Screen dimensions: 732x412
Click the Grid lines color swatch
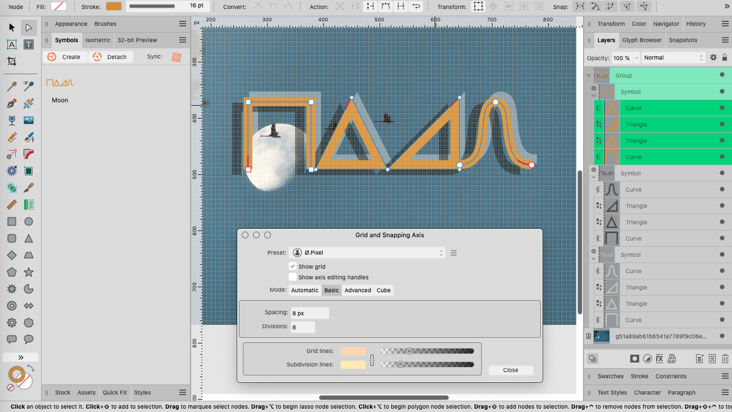(353, 351)
